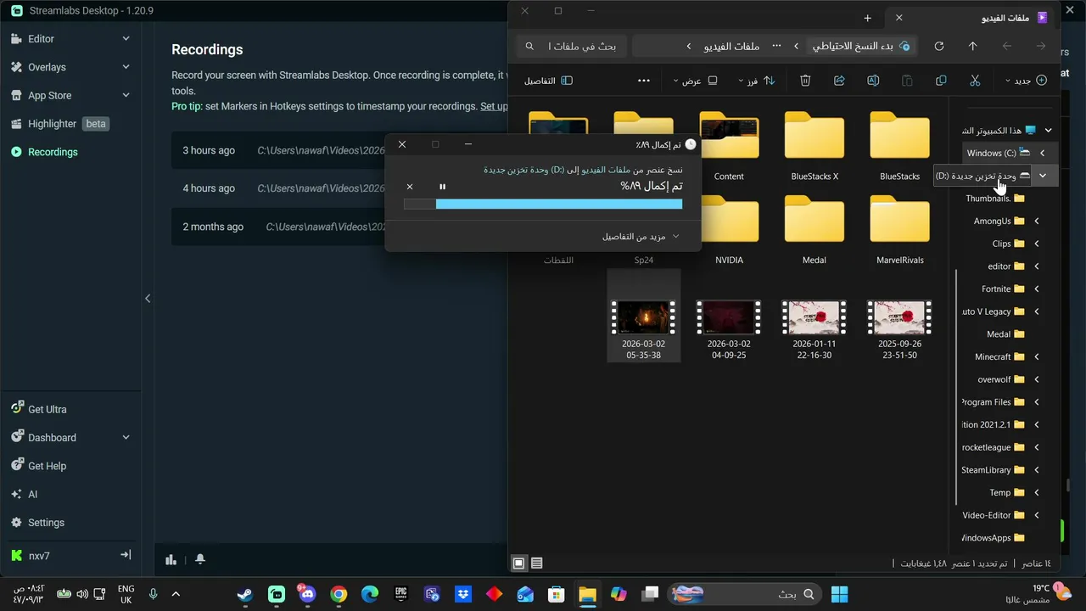Viewport: 1086px width, 611px height.
Task: Open Discord from the taskbar
Action: 306,594
